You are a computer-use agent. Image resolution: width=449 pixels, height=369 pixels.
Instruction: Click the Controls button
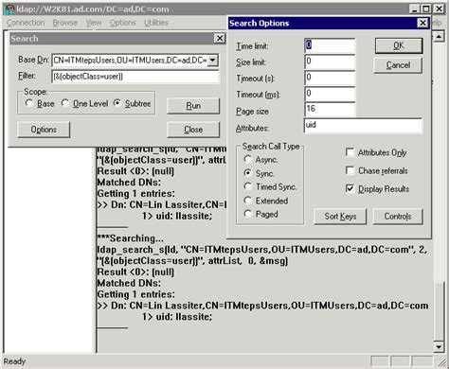[x=398, y=217]
